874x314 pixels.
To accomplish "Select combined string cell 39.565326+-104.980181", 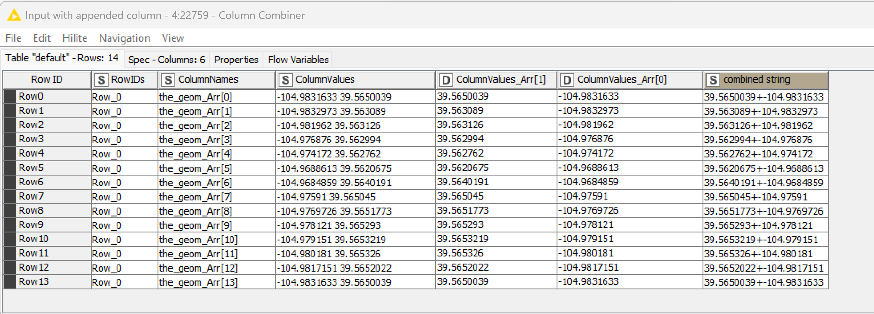I will pyautogui.click(x=758, y=254).
